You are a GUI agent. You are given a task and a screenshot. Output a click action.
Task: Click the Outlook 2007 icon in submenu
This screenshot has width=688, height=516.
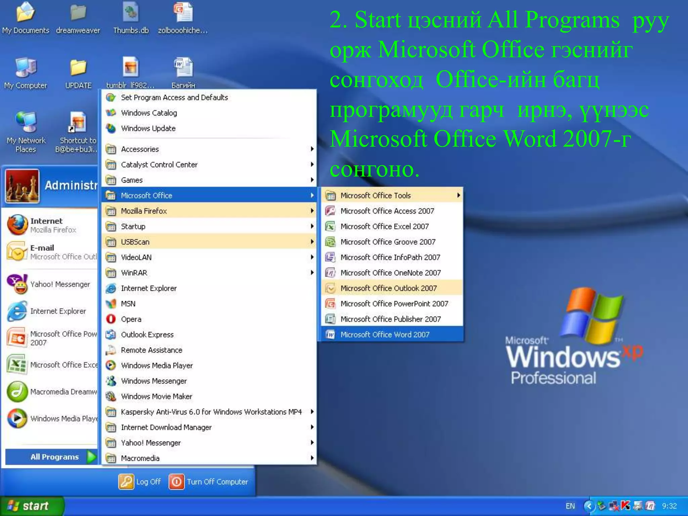click(331, 288)
